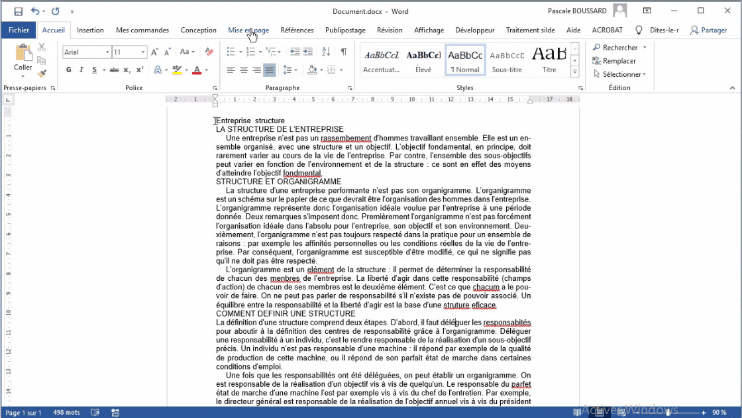The image size is (742, 418).
Task: Open the Références ribbon tab
Action: coord(297,30)
